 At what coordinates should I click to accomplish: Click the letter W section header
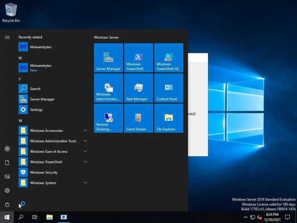[x=20, y=121]
